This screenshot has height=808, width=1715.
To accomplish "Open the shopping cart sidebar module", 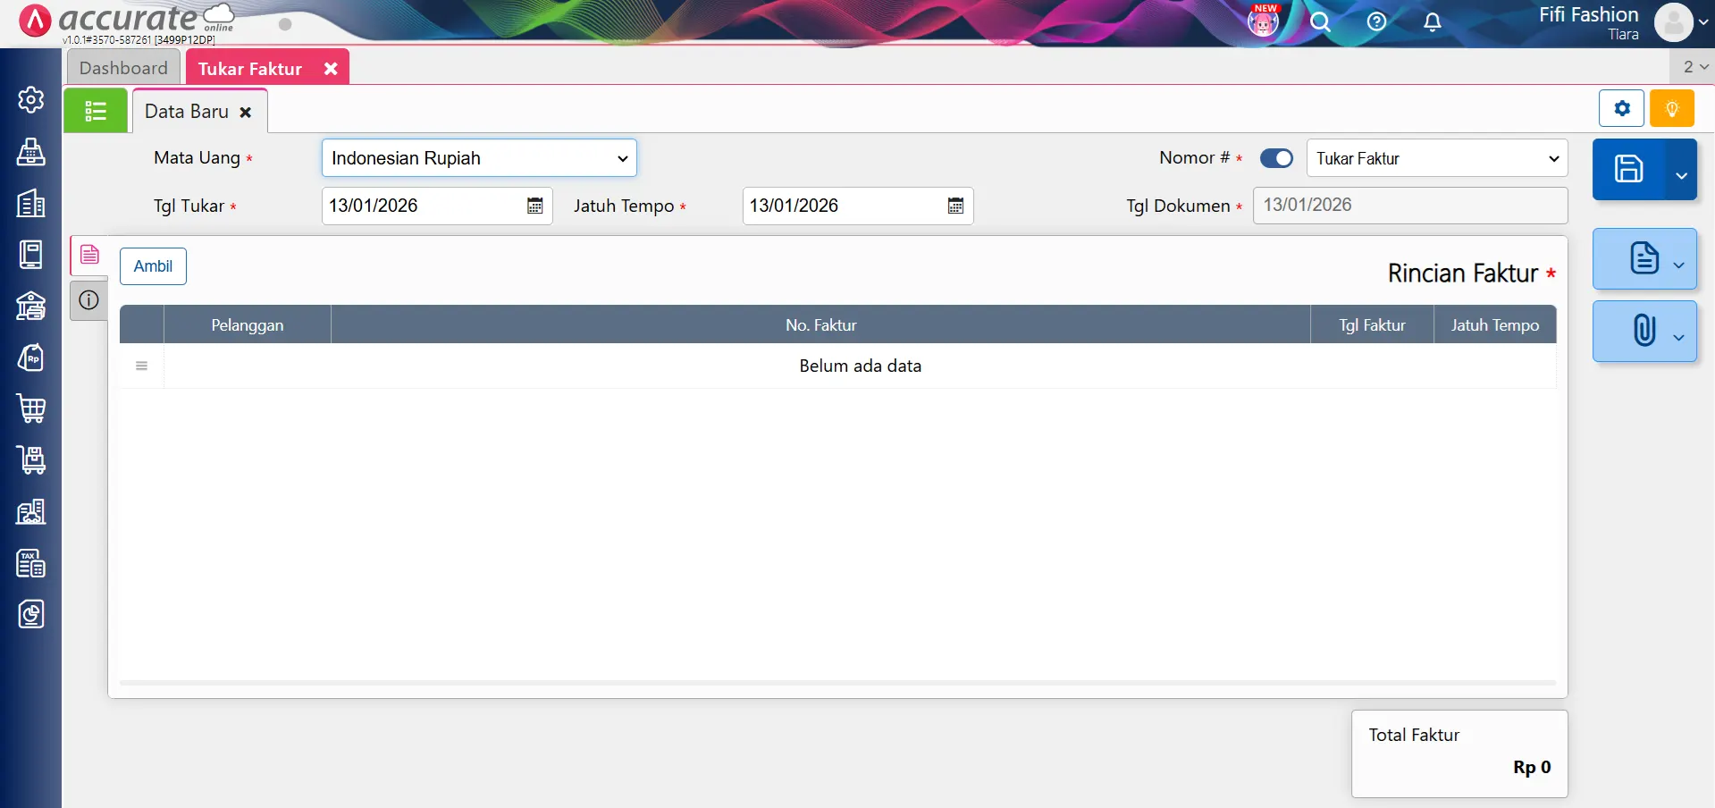I will 31,408.
